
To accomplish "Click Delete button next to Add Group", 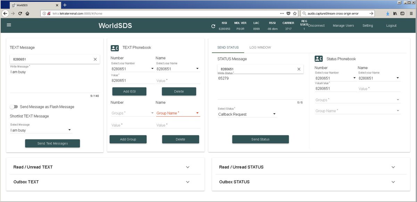I will 180,139.
